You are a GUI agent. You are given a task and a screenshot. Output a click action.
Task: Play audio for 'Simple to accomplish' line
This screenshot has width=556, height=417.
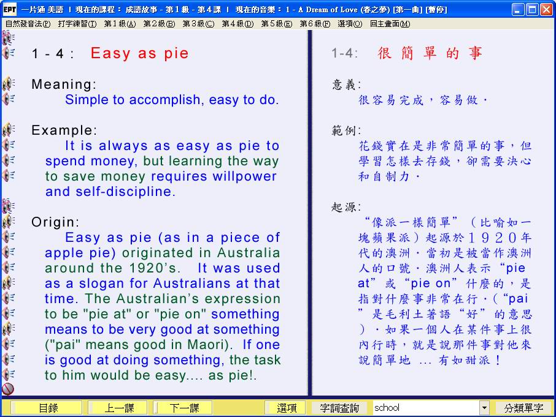[x=8, y=99]
